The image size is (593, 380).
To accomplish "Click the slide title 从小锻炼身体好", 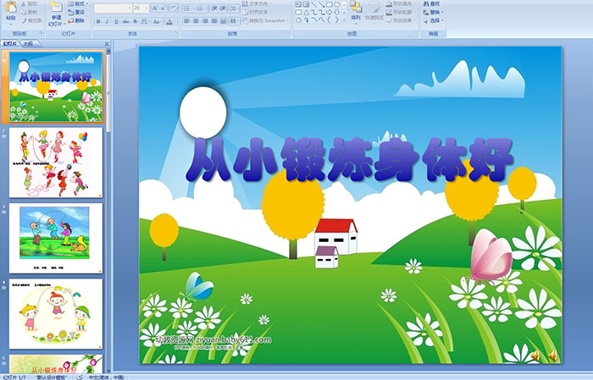I will coord(349,159).
